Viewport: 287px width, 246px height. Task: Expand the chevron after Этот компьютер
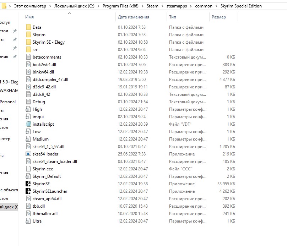tap(50, 6)
